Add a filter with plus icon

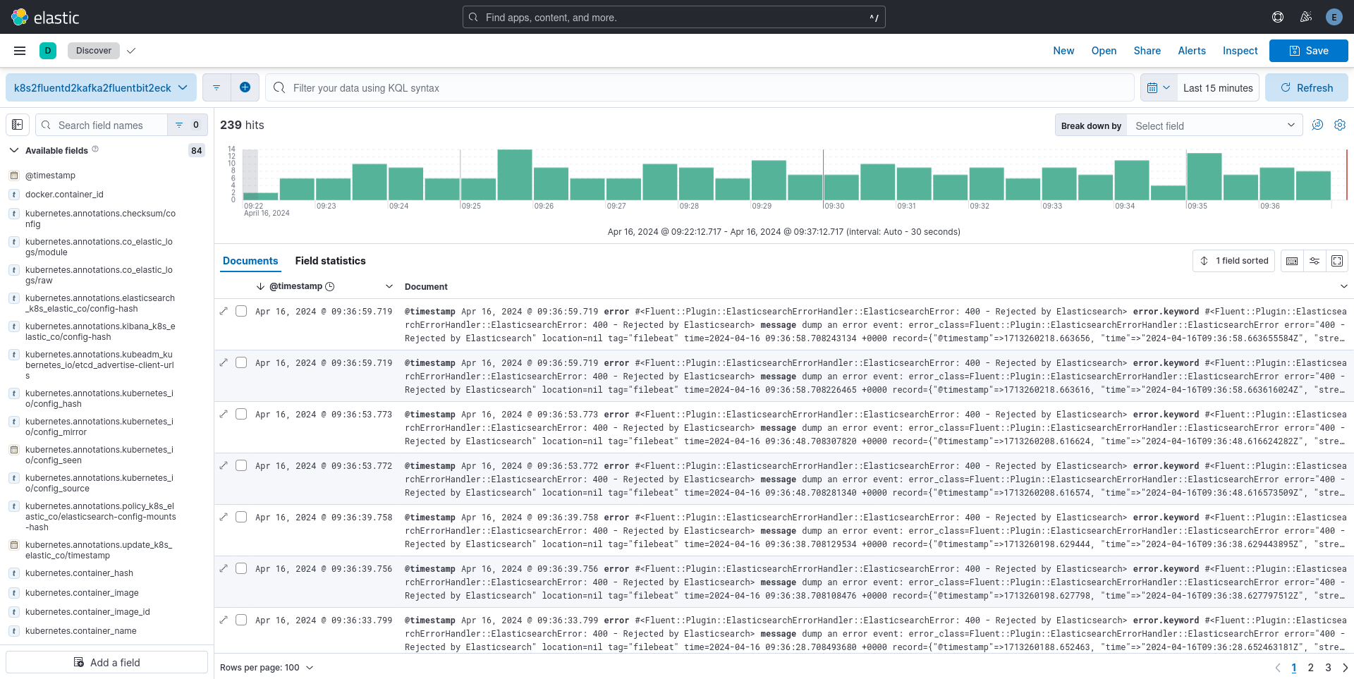click(245, 87)
